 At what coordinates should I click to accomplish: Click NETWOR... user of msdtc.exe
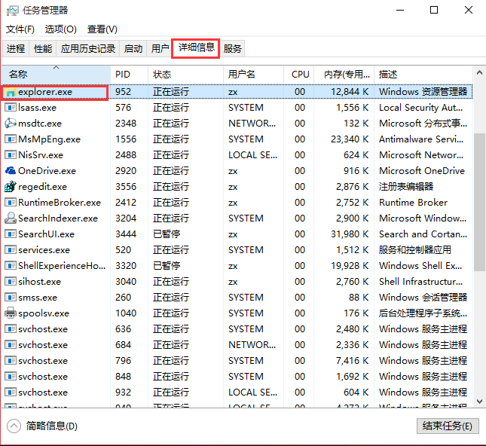(252, 124)
